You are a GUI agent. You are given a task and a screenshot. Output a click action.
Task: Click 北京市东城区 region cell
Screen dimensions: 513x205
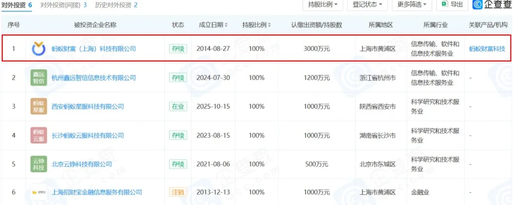point(377,164)
